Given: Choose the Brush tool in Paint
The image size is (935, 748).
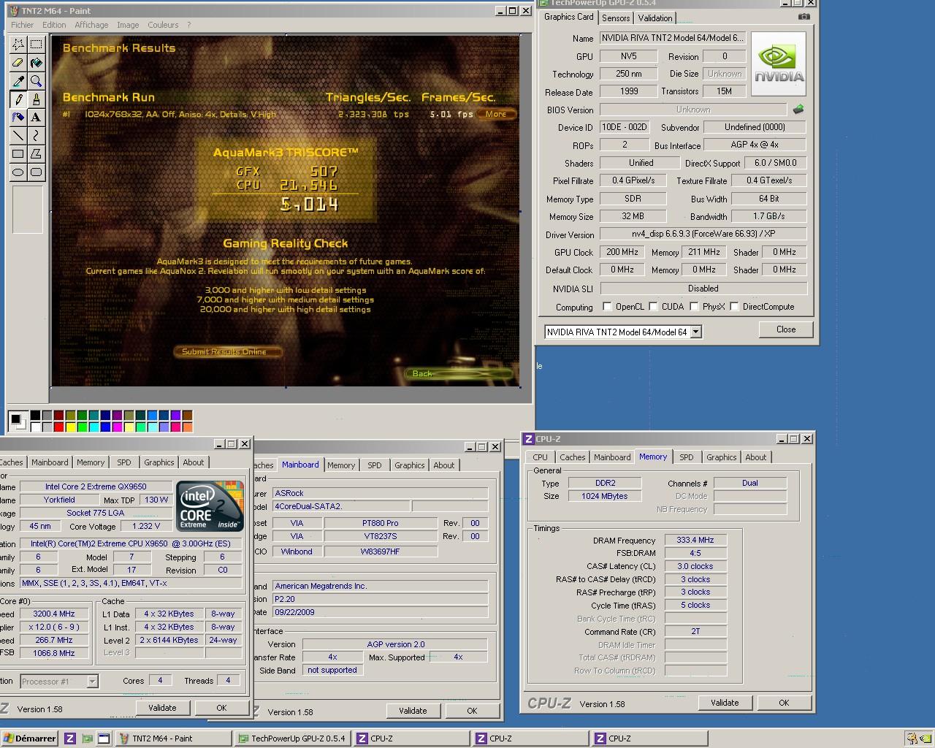Looking at the screenshot, I should pyautogui.click(x=36, y=99).
